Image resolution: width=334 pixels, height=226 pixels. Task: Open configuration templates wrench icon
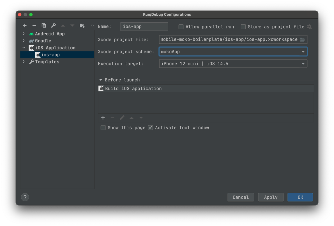click(53, 26)
